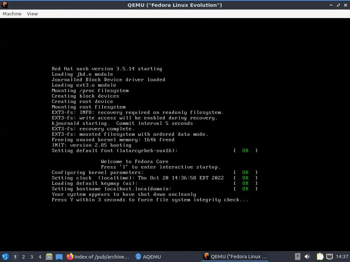Image resolution: width=350 pixels, height=262 pixels.
Task: Click the 'Setting hostname localhost.localdomain:' line
Action: [112, 189]
